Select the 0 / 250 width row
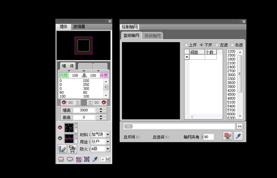277x178 pixels. (81, 85)
